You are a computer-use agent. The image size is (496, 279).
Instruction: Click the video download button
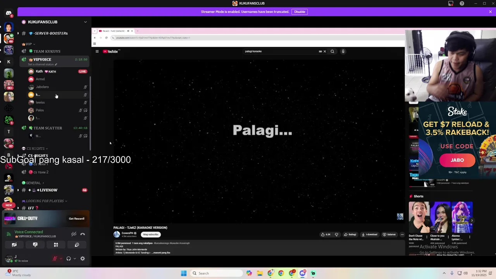click(369, 234)
